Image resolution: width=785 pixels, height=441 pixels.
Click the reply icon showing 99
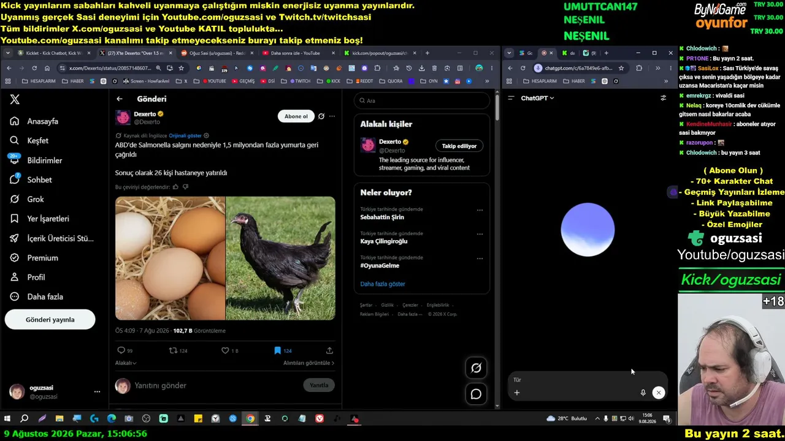pos(121,350)
